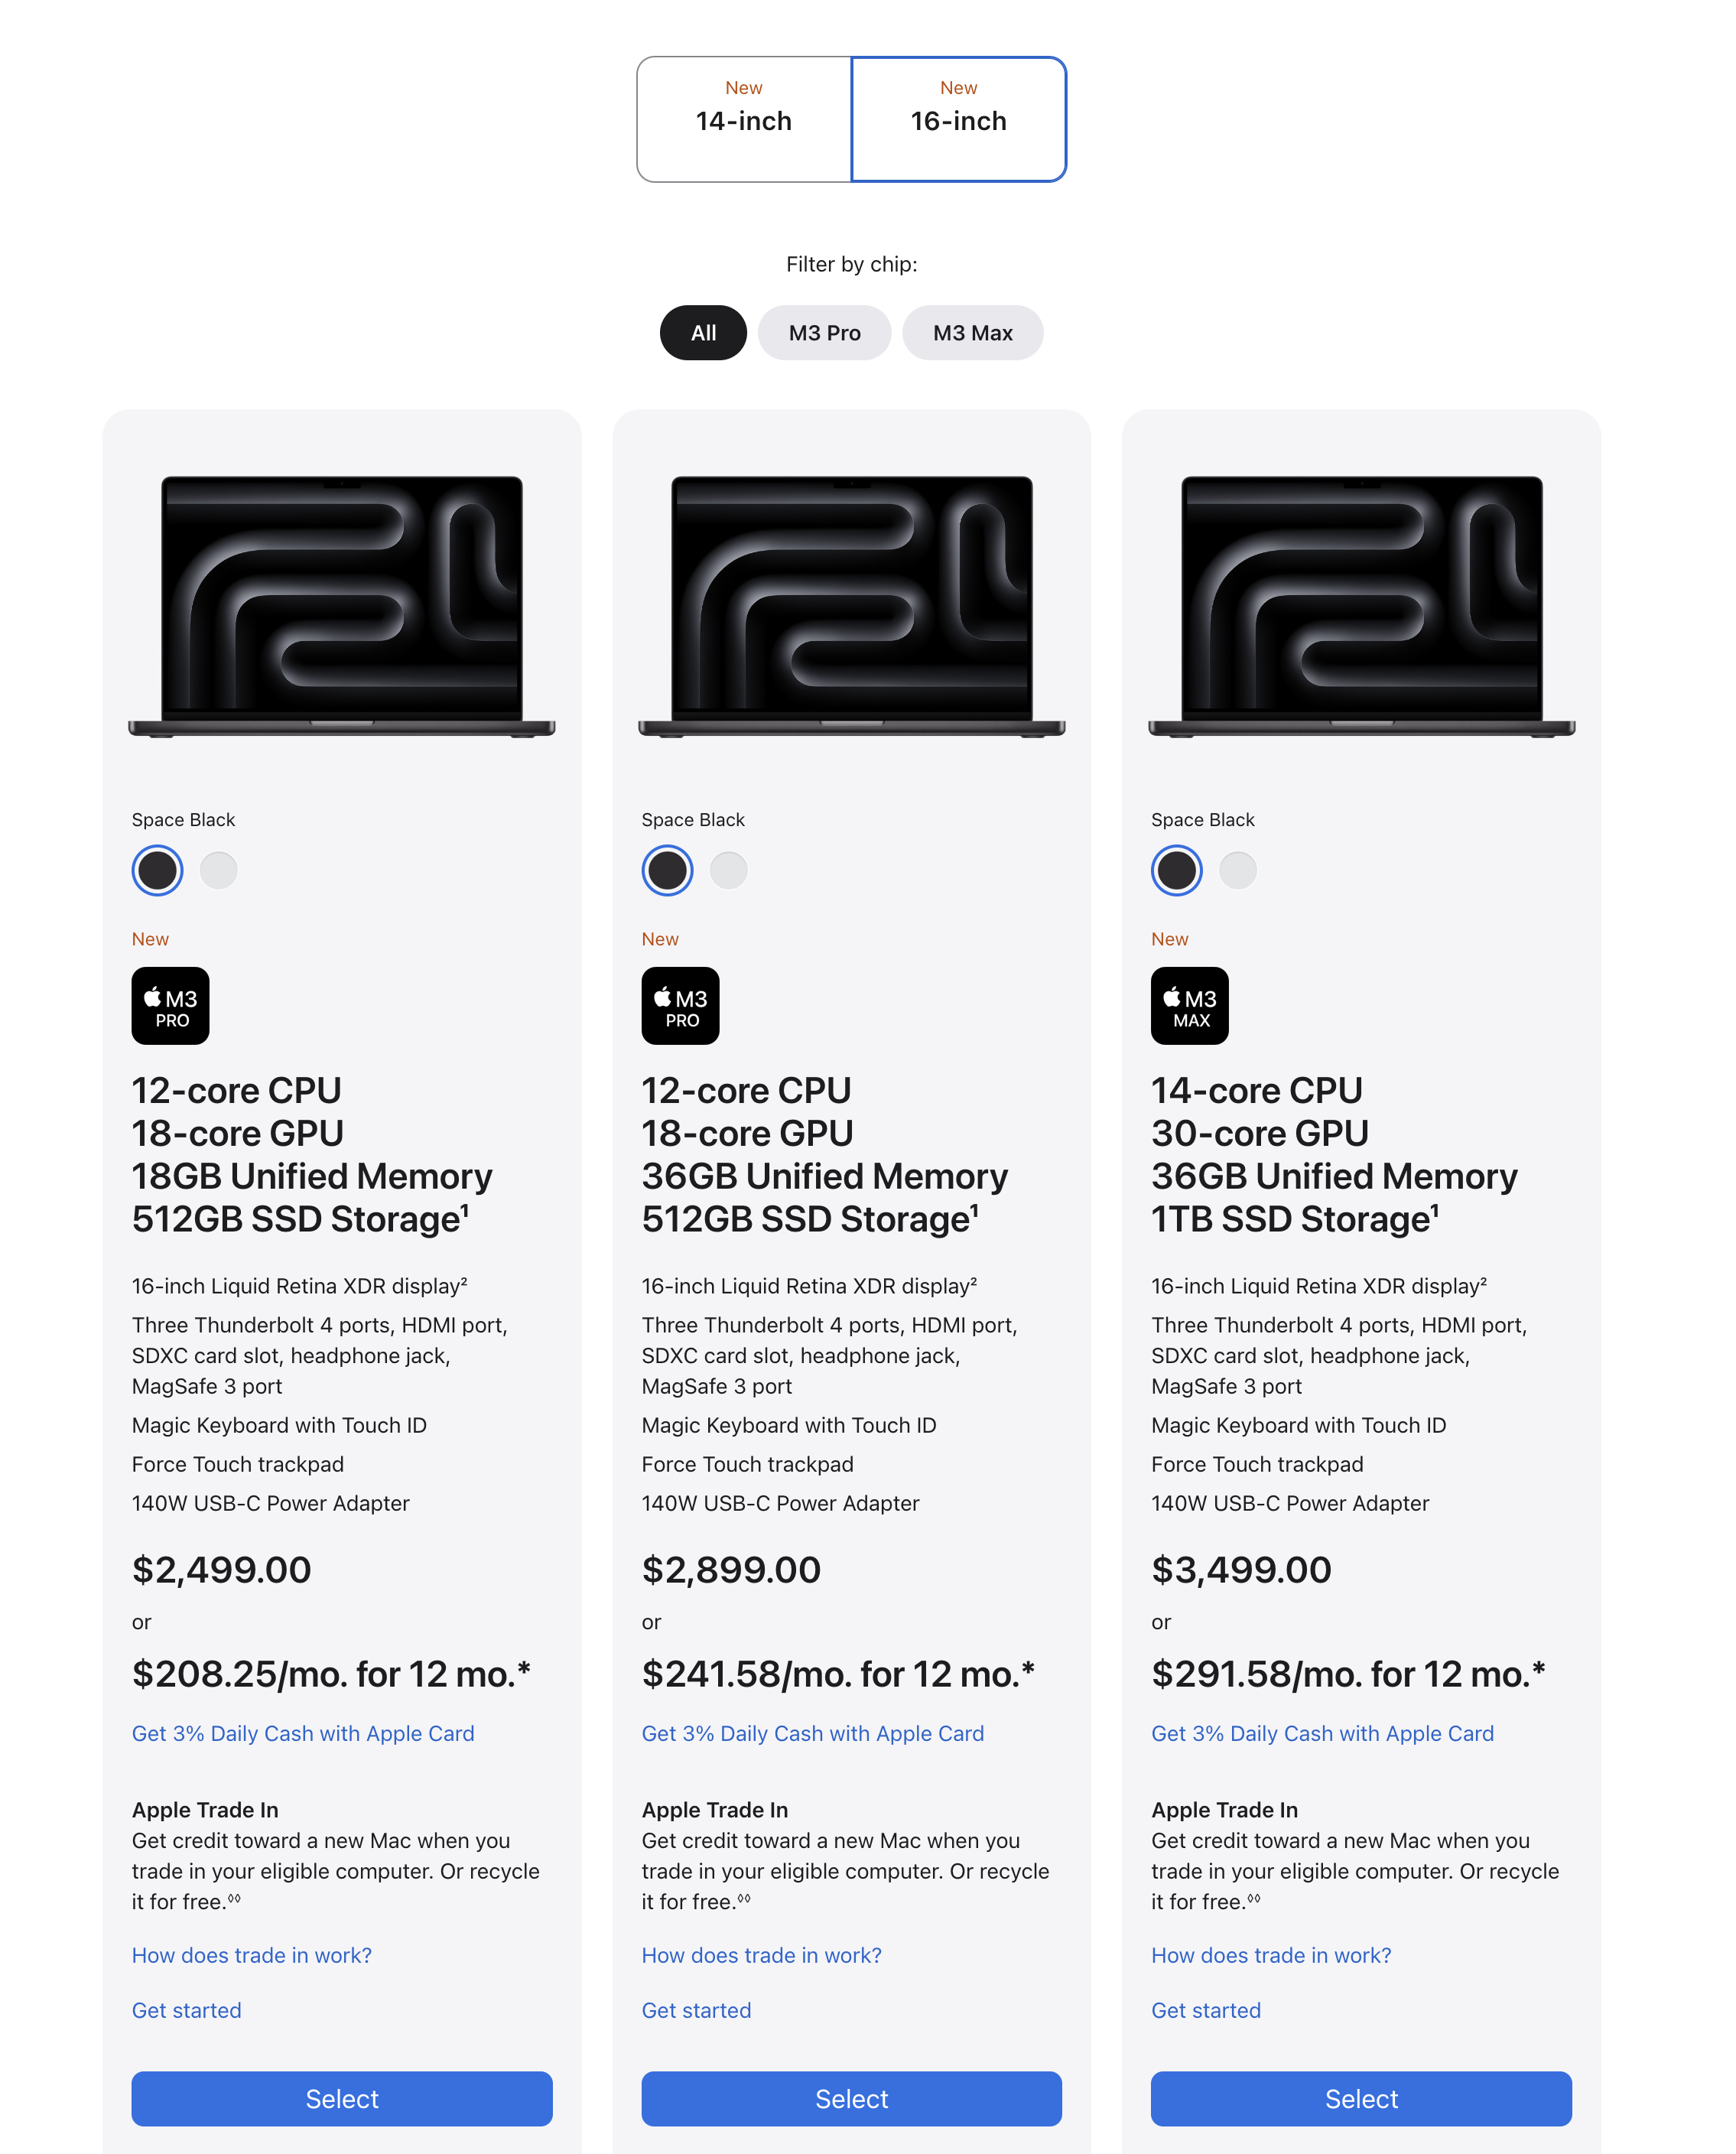Switch to the 14-inch size tab

[x=743, y=119]
